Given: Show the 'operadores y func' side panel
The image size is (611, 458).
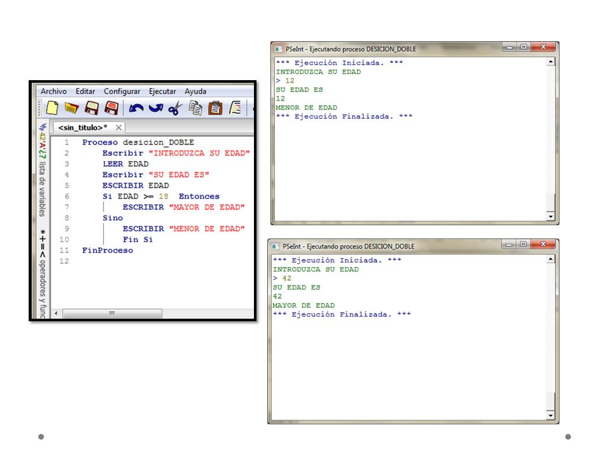Looking at the screenshot, I should click(43, 274).
